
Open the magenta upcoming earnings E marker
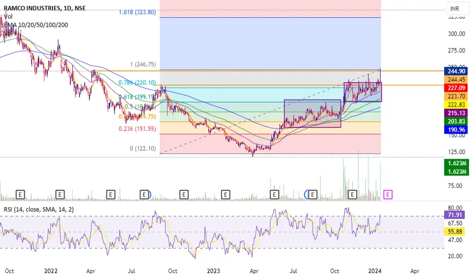click(388, 195)
